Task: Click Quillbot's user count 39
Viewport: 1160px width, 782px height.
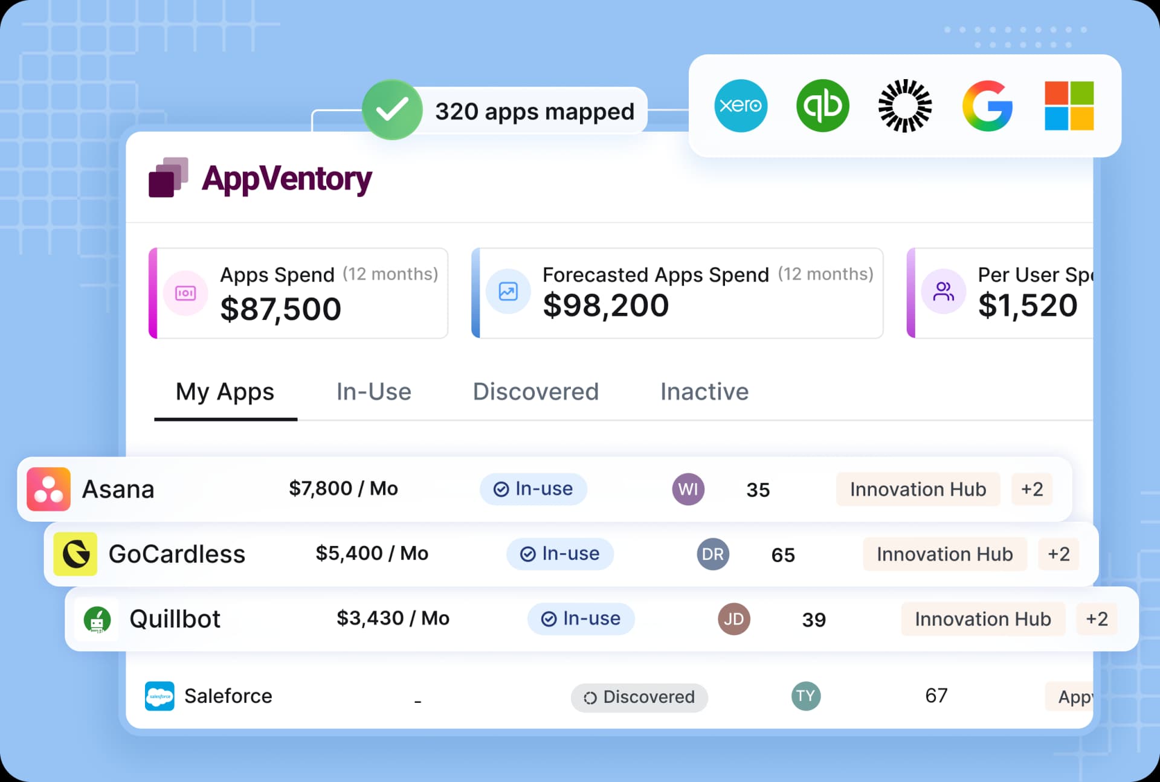Action: tap(814, 620)
